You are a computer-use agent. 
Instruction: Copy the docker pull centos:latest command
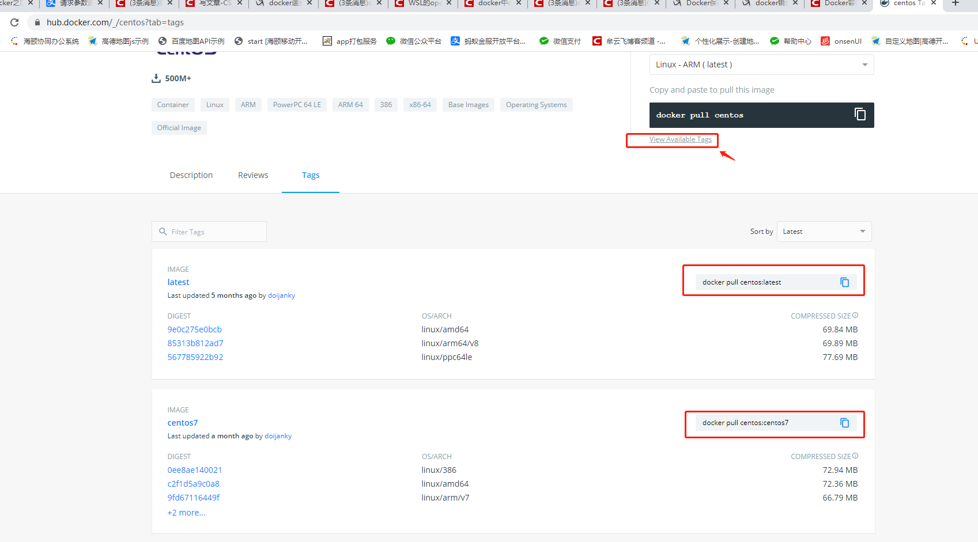pyautogui.click(x=844, y=282)
